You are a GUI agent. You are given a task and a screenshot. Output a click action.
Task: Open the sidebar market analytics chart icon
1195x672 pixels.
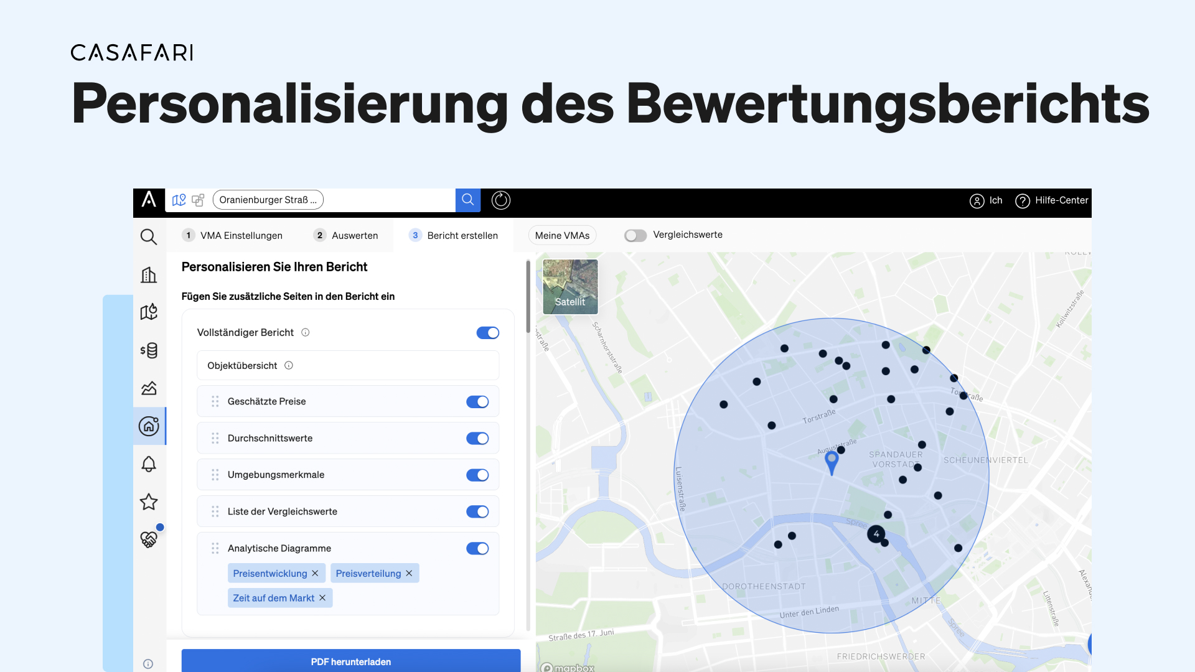[x=149, y=388]
